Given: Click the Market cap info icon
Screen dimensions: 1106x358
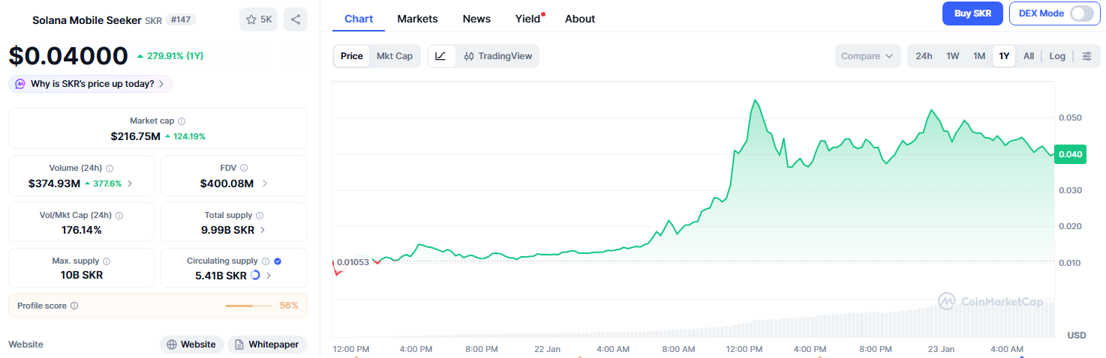Looking at the screenshot, I should (182, 121).
